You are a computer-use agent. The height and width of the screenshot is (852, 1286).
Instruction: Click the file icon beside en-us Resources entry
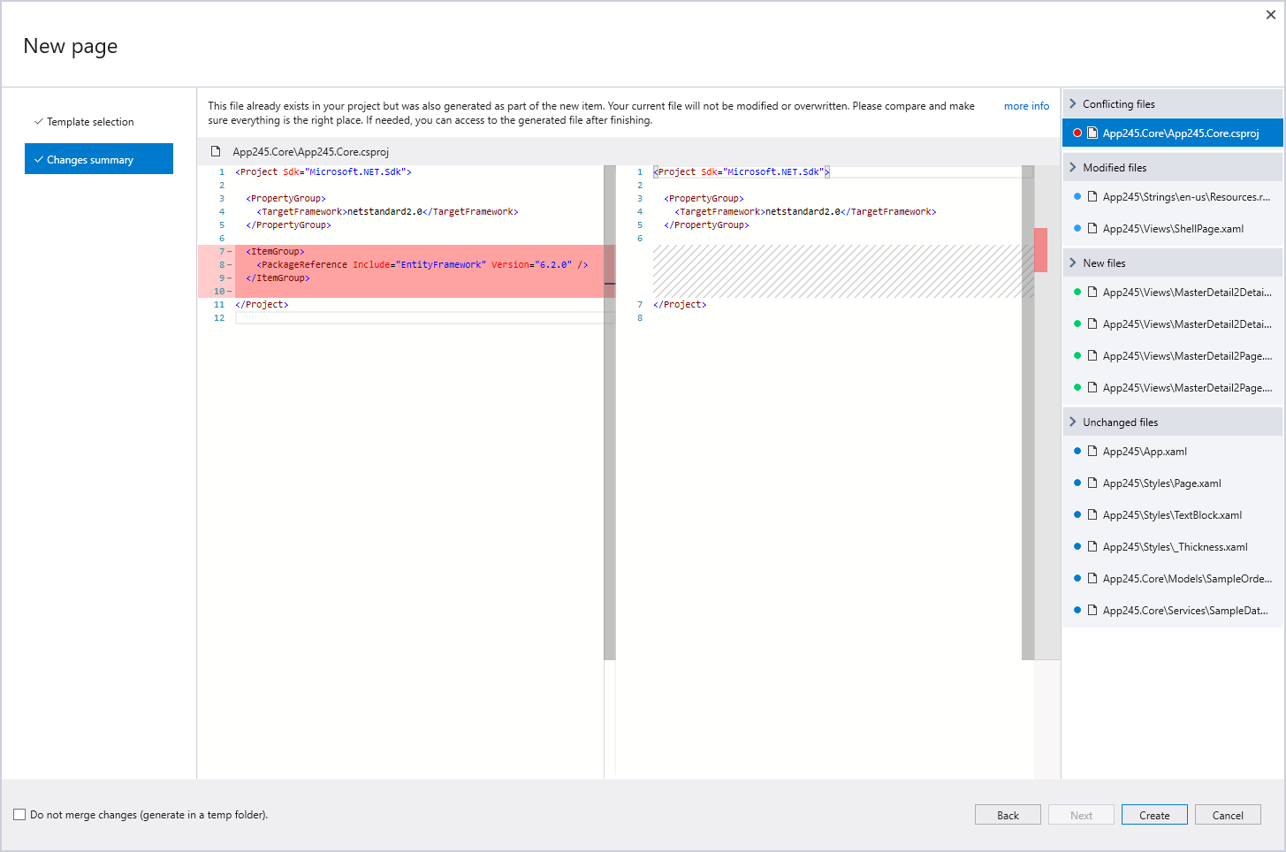(1090, 196)
